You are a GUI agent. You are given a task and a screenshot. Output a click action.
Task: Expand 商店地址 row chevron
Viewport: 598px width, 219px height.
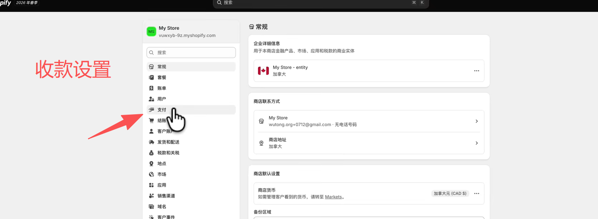point(476,143)
